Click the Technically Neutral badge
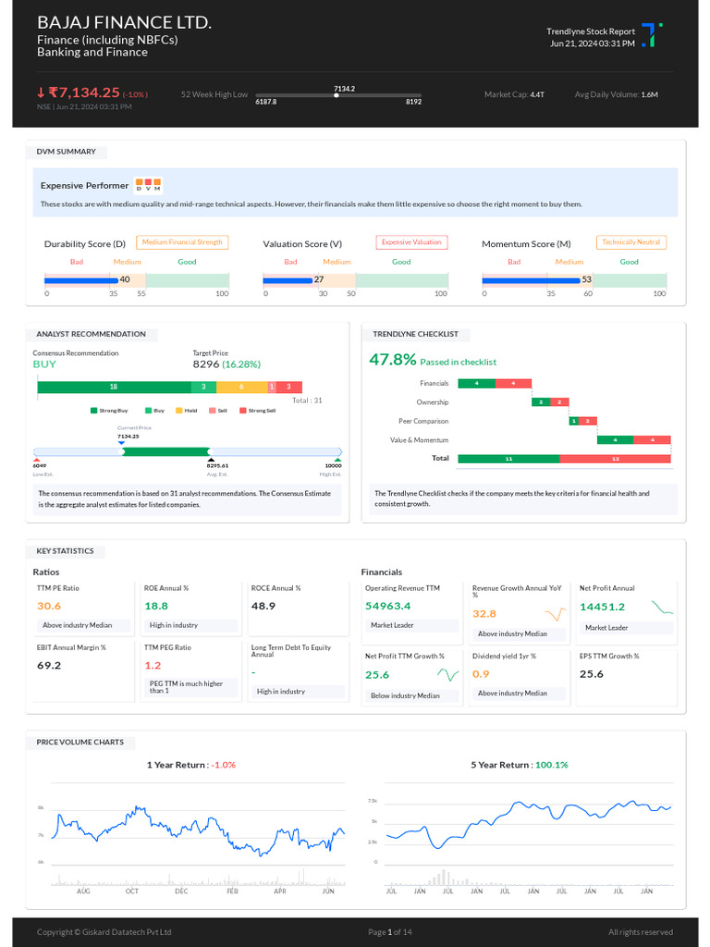710x947 pixels. pos(631,242)
